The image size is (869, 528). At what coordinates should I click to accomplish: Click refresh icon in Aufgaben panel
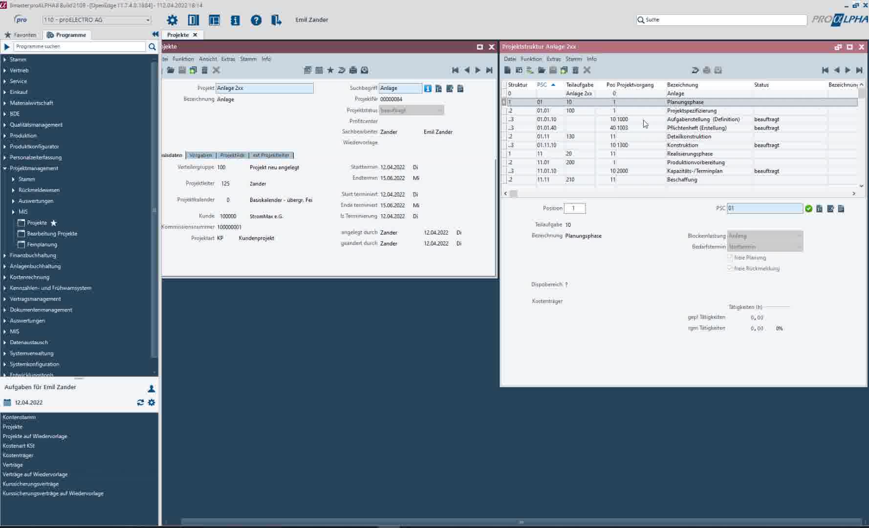tap(140, 402)
